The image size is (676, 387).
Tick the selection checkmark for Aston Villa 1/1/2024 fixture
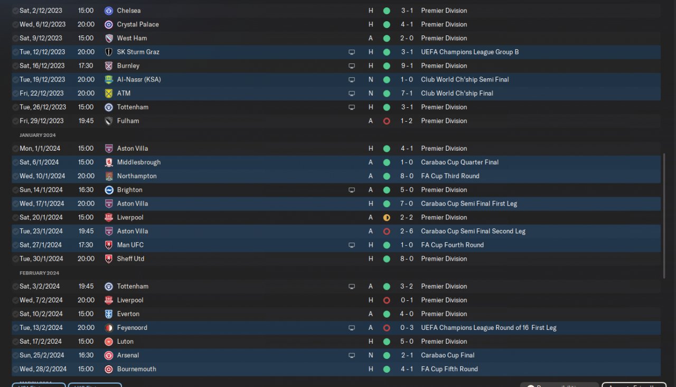click(x=15, y=149)
